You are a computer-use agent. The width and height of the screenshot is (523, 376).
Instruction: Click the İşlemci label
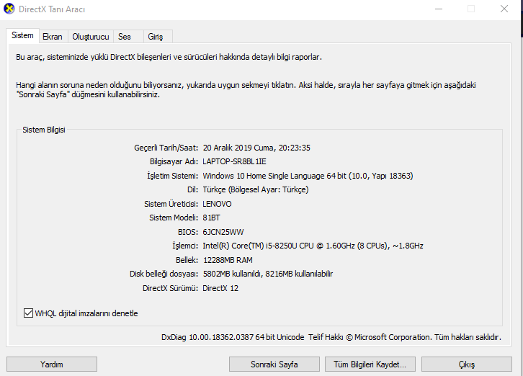(185, 246)
